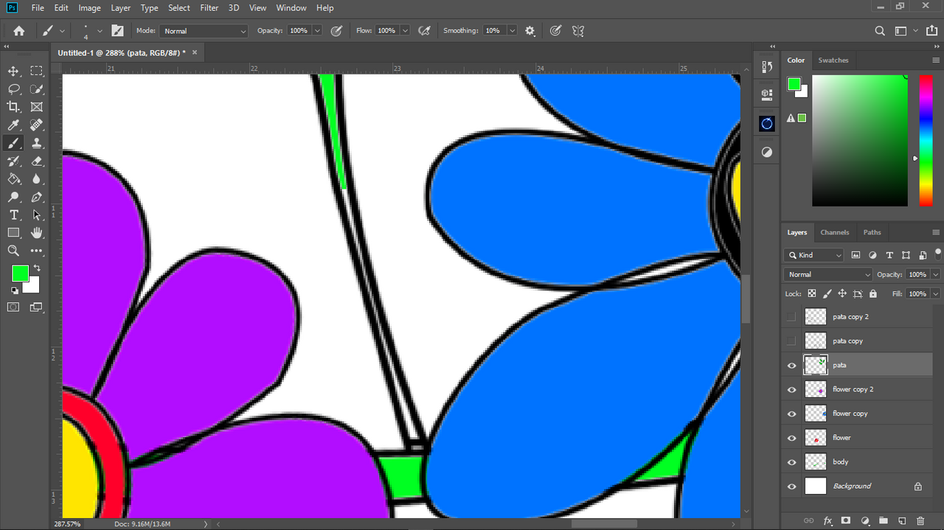Switch to the Swatches tab
The height and width of the screenshot is (530, 944).
[833, 60]
